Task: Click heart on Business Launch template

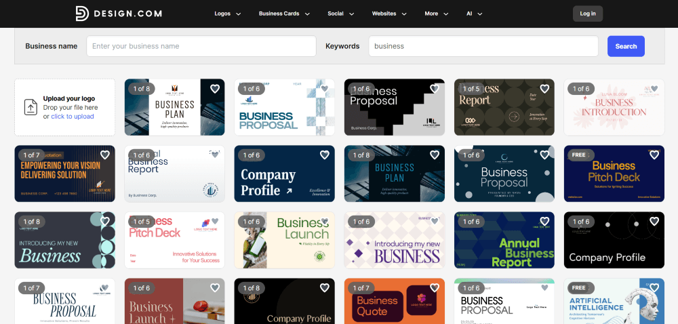Action: pos(325,222)
